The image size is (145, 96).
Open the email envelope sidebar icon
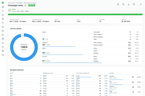click(3, 31)
